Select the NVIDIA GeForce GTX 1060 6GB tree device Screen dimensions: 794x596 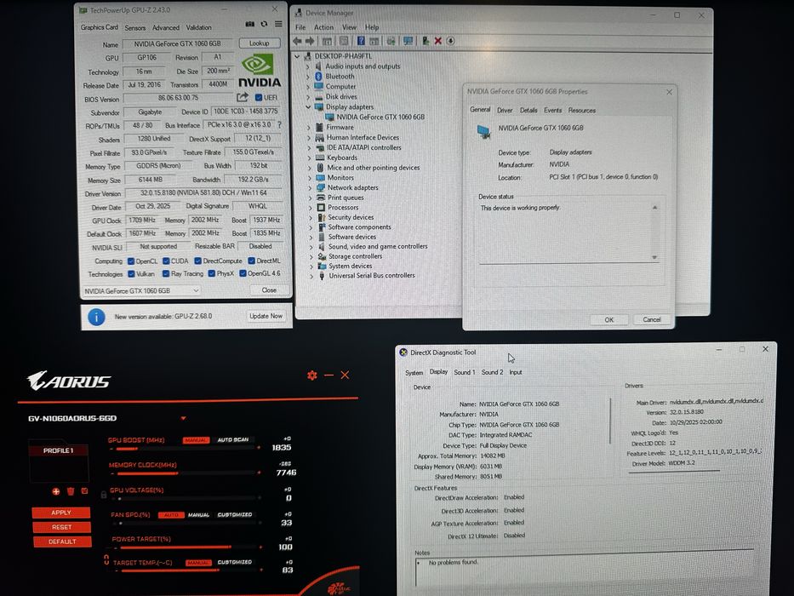point(380,117)
